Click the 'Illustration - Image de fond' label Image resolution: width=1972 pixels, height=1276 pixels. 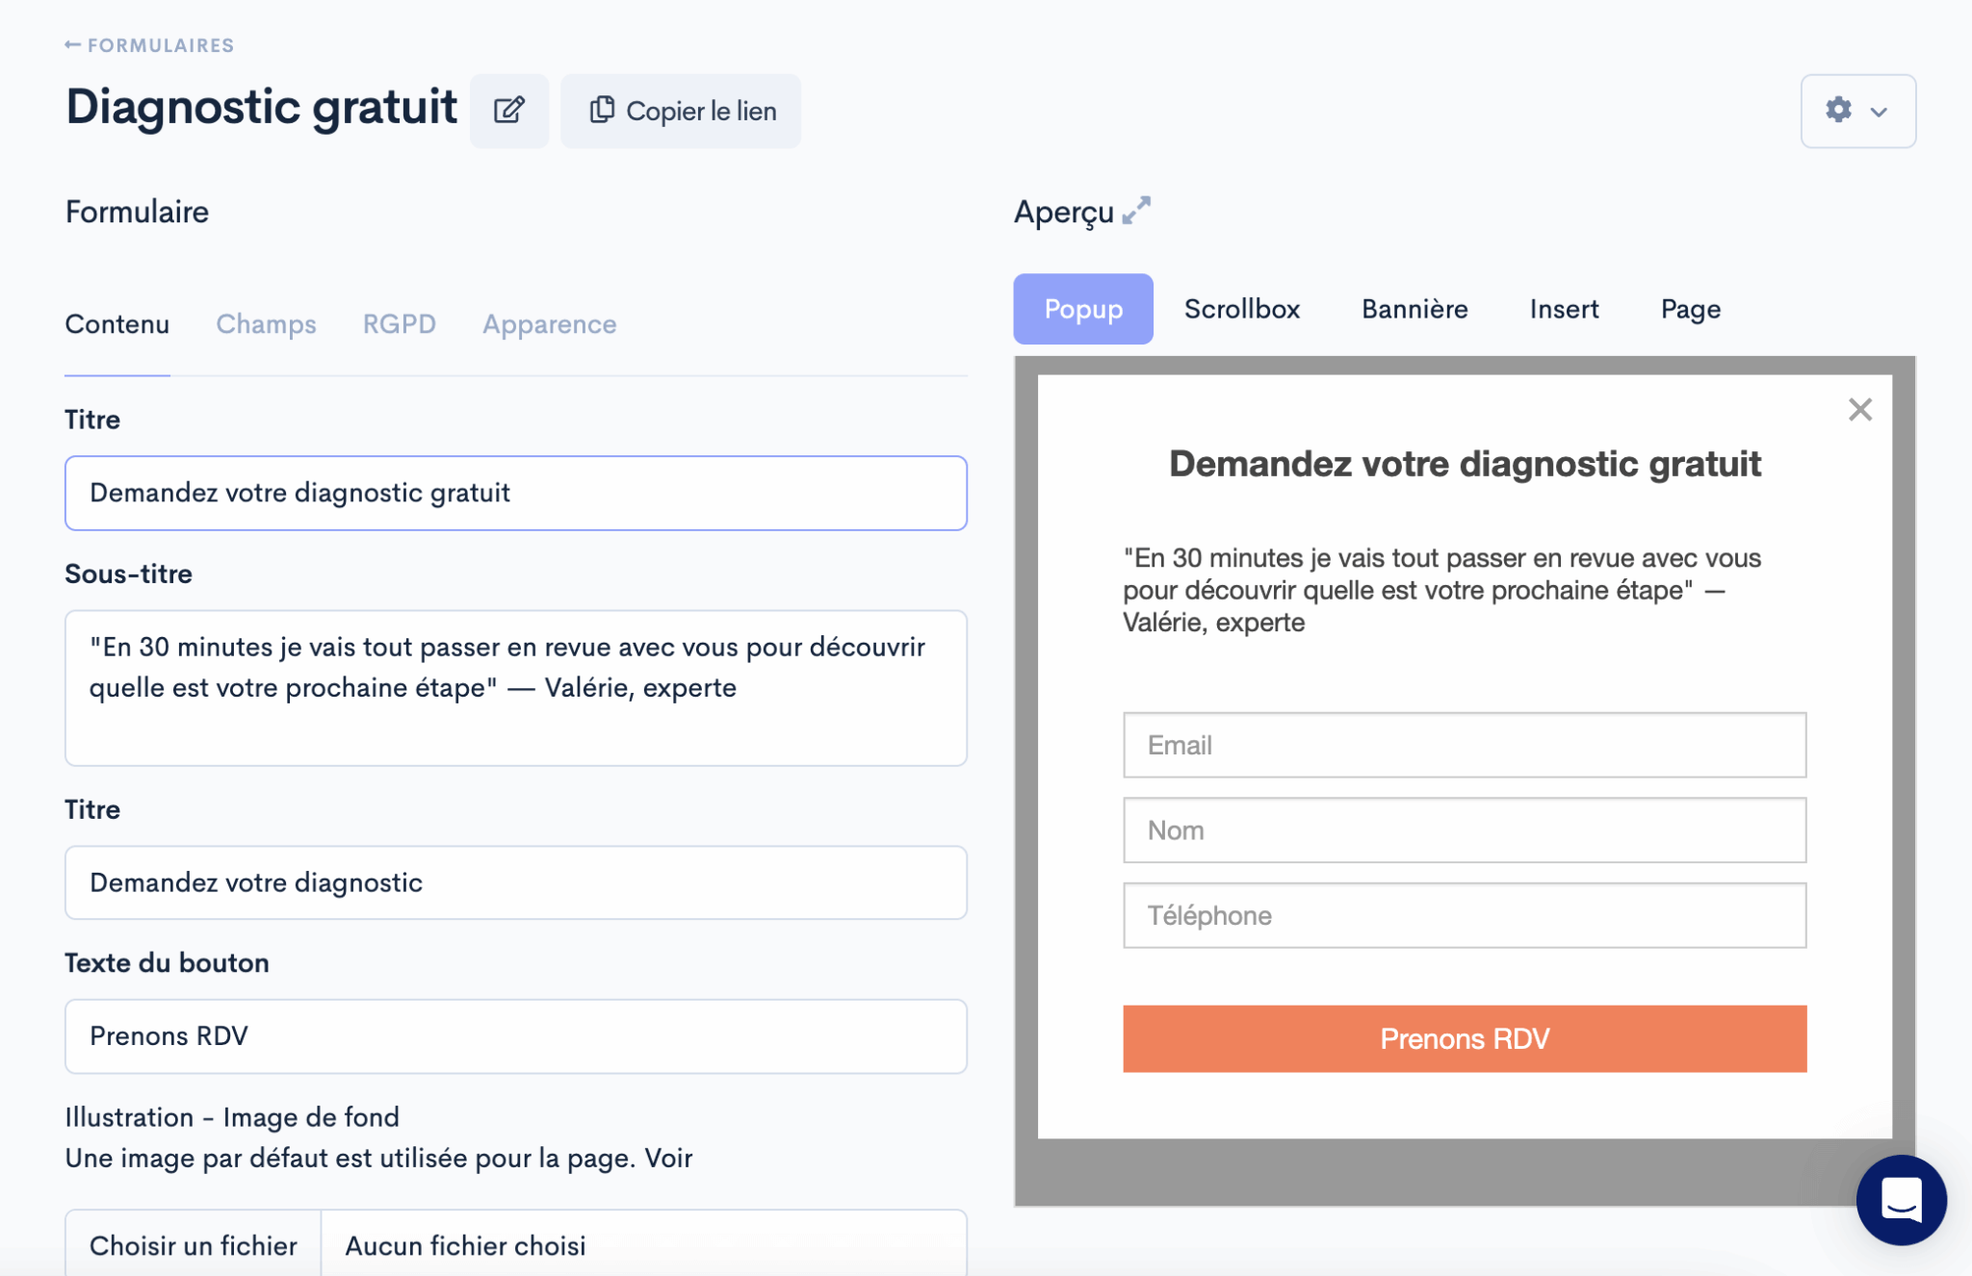232,1117
